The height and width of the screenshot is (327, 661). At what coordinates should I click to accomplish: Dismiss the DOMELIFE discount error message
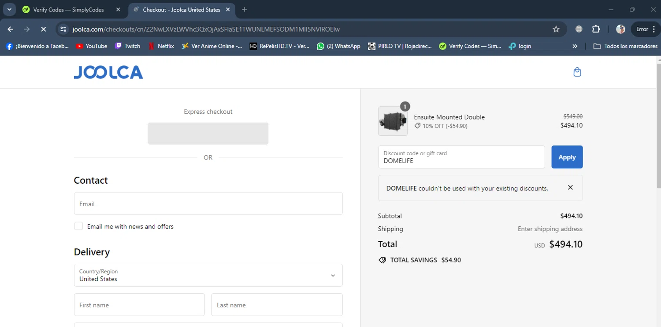click(x=570, y=188)
